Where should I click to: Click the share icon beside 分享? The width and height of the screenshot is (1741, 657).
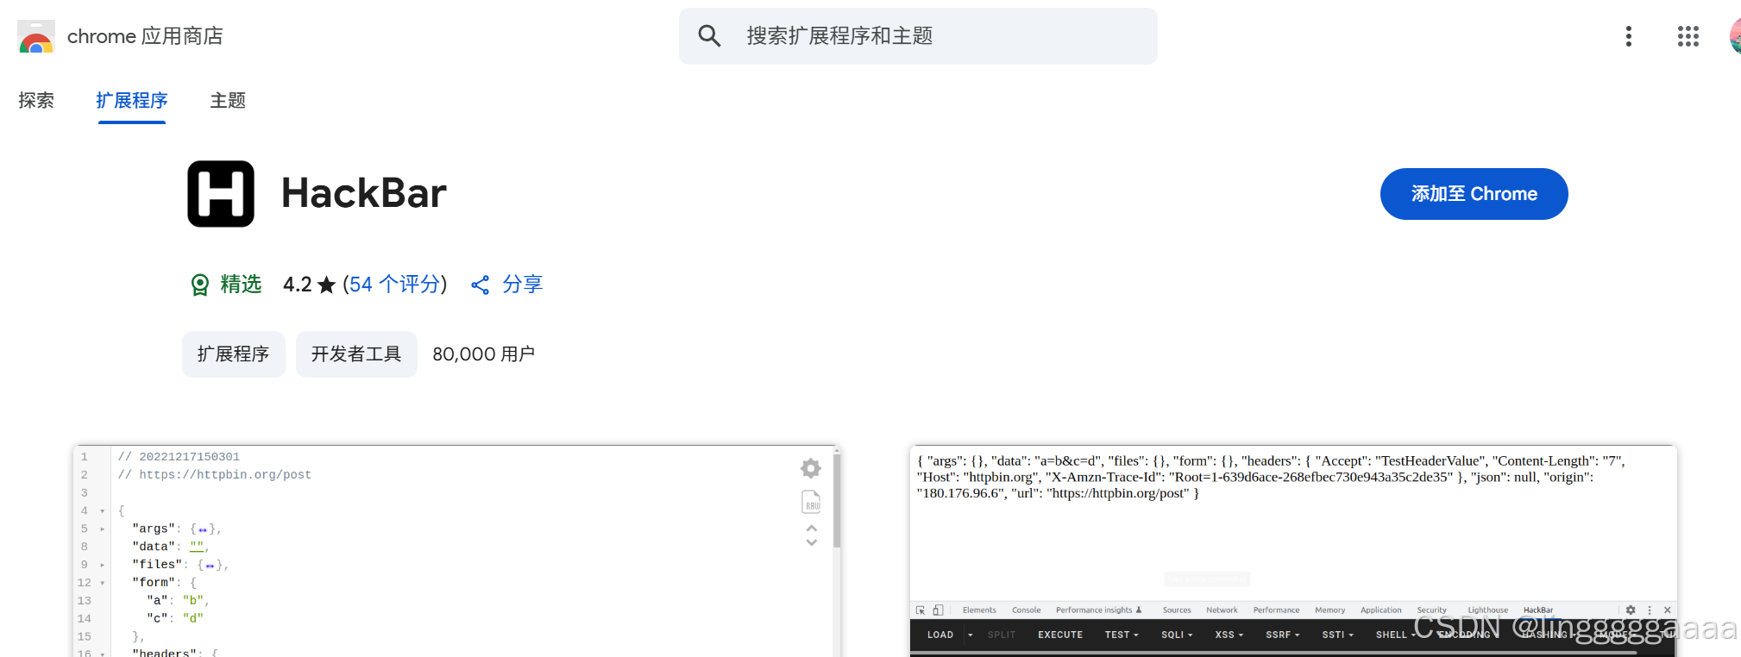click(481, 285)
